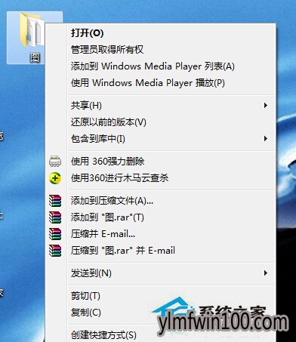Viewport: 296px width, 342px height.
Task: Choose 创建快捷方式(S)
Action: [103, 335]
